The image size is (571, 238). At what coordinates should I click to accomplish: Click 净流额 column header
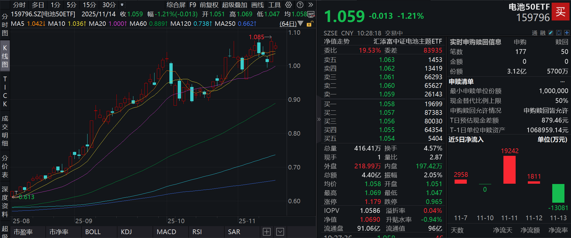pyautogui.click(x=530, y=230)
